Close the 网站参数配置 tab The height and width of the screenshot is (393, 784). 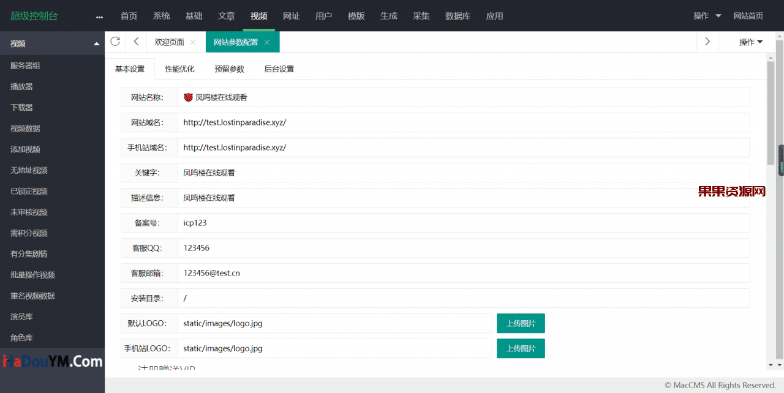266,43
